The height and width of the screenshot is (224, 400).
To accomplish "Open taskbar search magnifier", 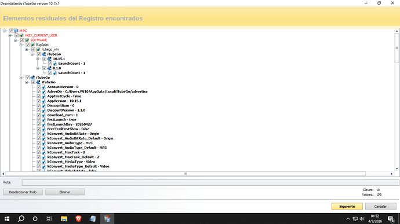I will 21,219.
